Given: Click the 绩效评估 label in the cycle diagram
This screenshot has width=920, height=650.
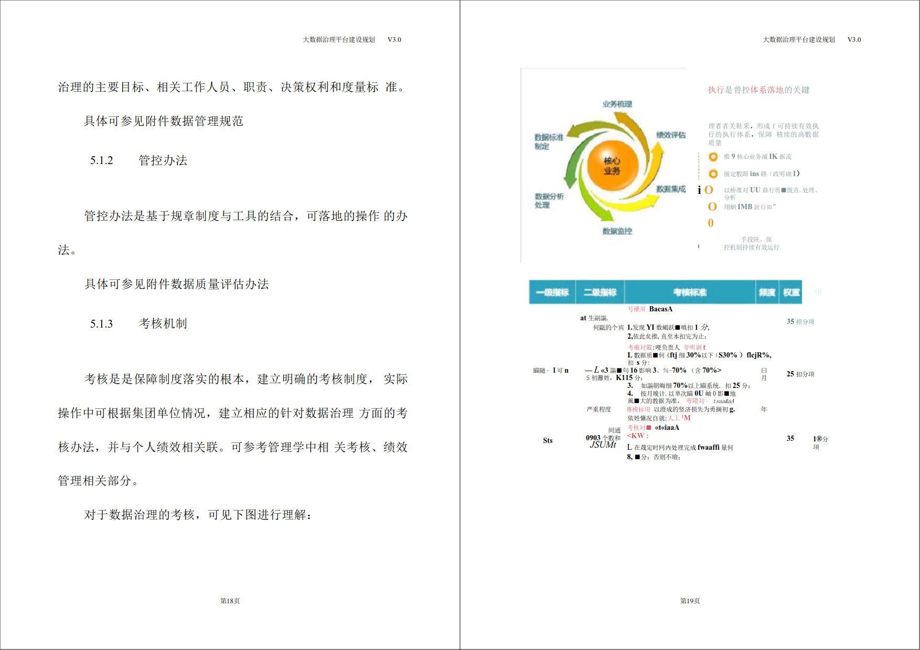Looking at the screenshot, I should [671, 135].
